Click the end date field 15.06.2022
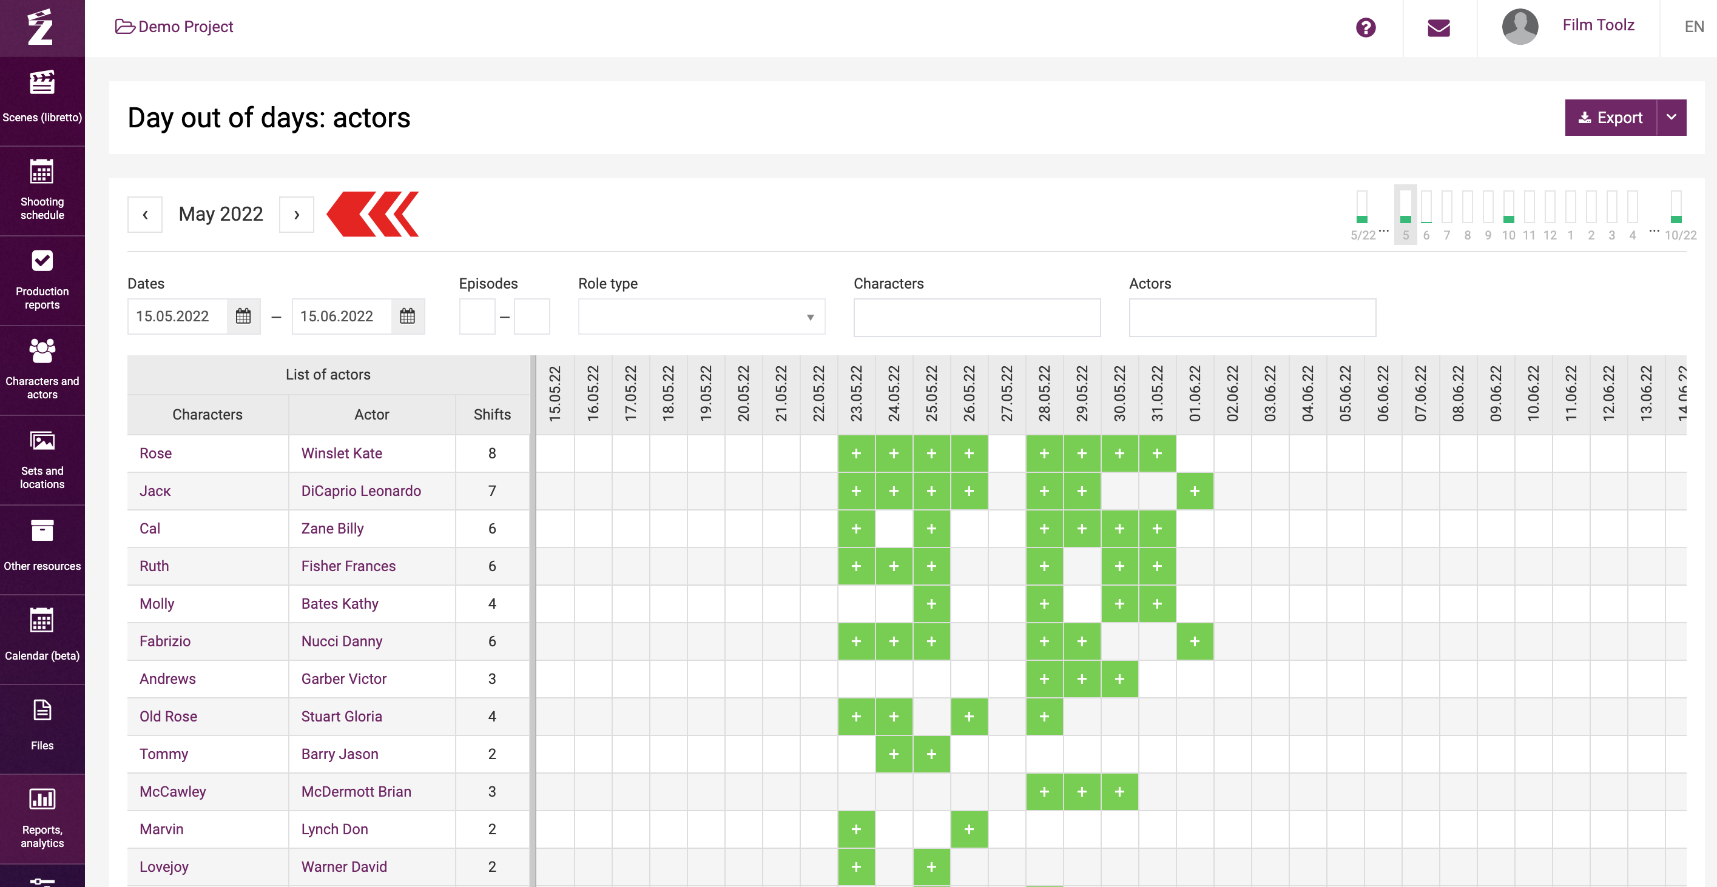This screenshot has width=1717, height=887. 341,316
